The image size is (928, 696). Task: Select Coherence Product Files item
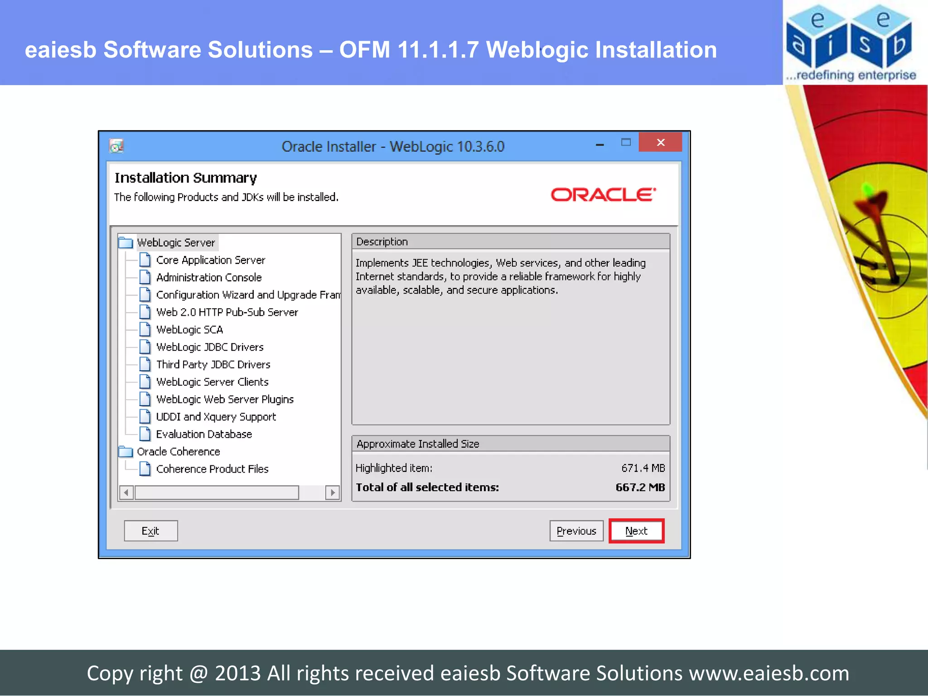click(x=212, y=469)
